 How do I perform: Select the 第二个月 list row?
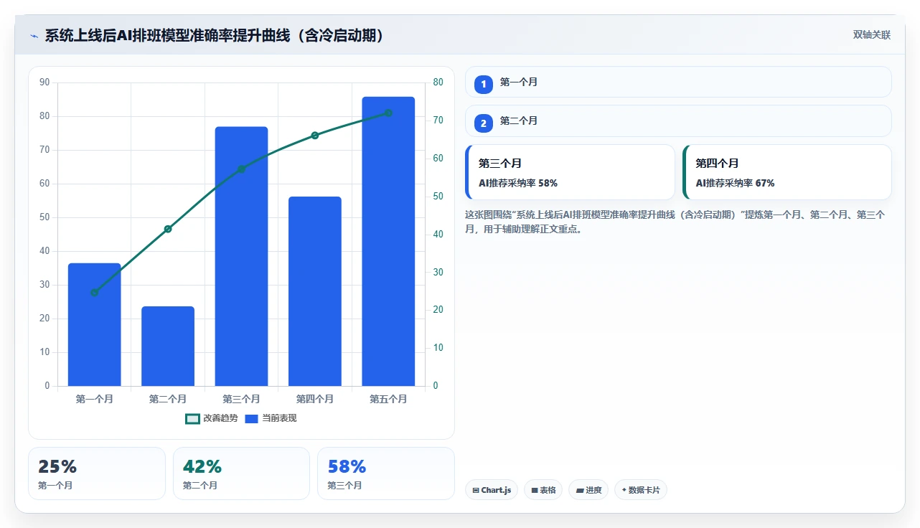click(x=678, y=121)
